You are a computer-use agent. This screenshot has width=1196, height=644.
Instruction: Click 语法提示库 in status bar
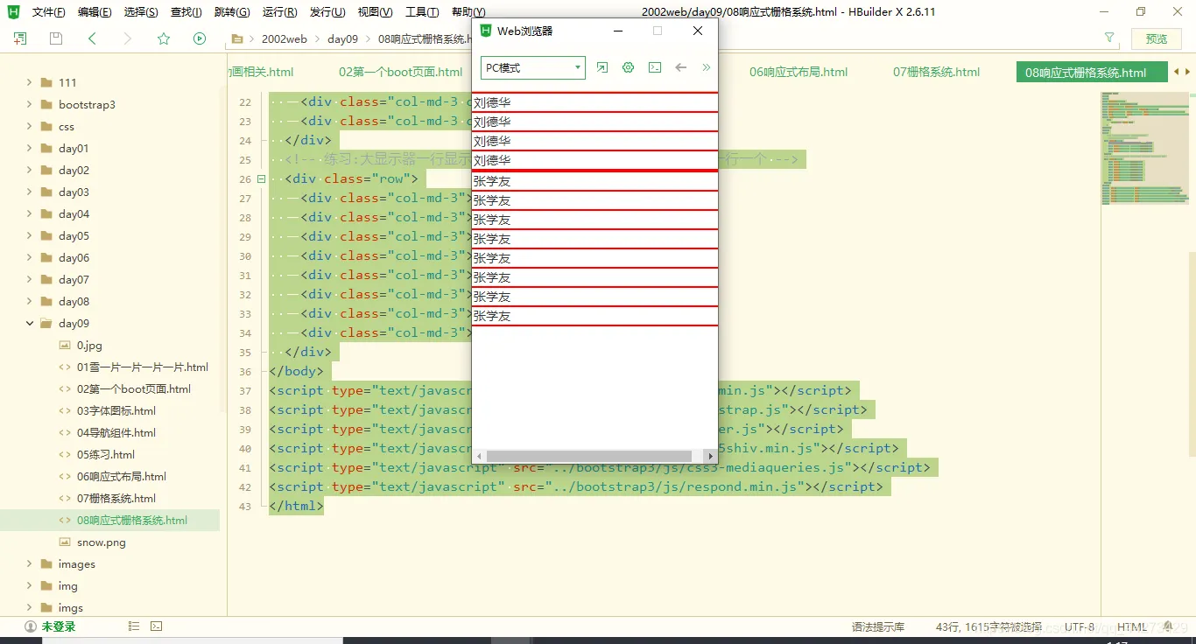point(878,626)
